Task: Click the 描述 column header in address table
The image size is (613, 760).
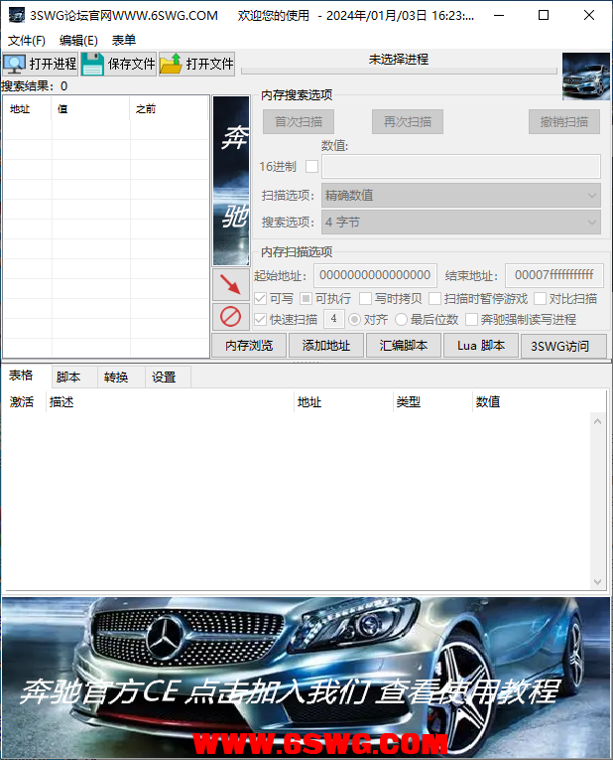Action: 171,402
